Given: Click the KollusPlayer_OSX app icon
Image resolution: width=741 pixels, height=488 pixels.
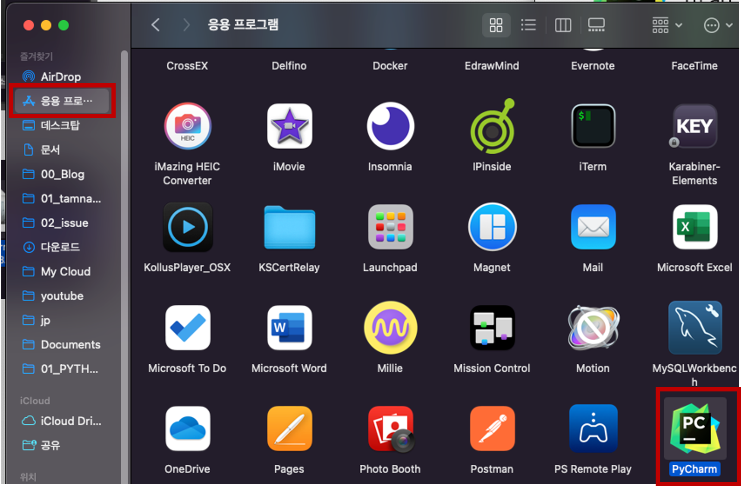Looking at the screenshot, I should click(188, 227).
